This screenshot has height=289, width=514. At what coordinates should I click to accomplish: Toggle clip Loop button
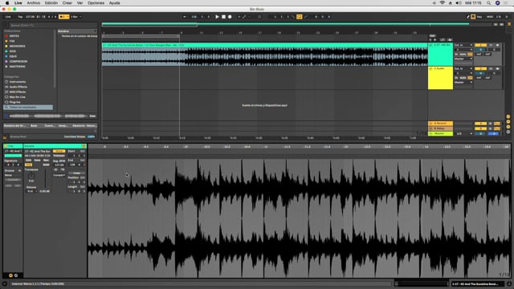(x=76, y=173)
